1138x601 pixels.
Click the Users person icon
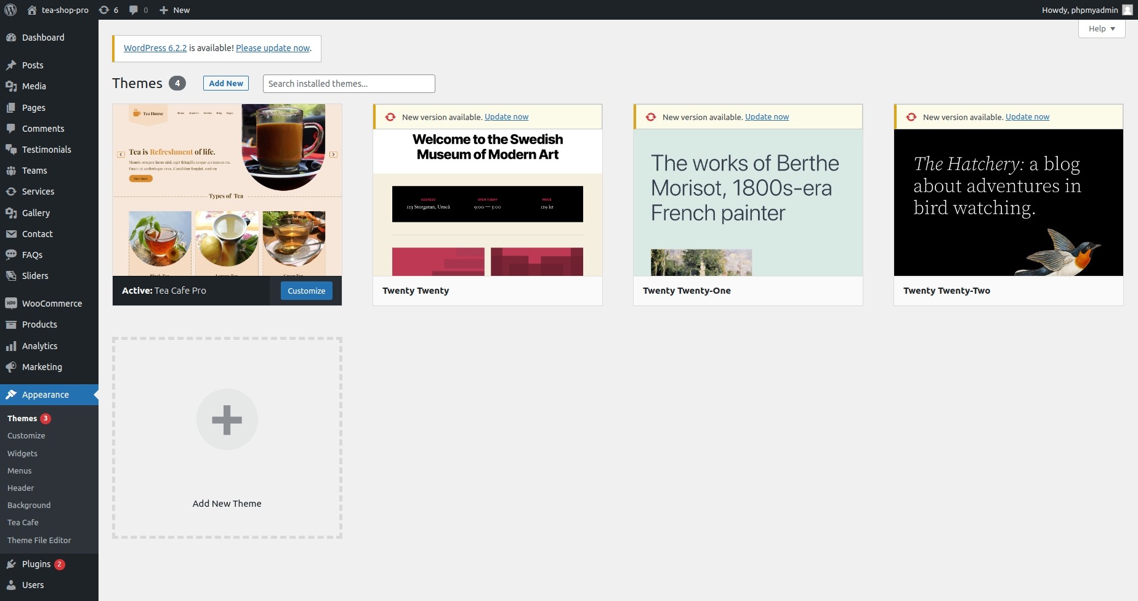pos(11,585)
